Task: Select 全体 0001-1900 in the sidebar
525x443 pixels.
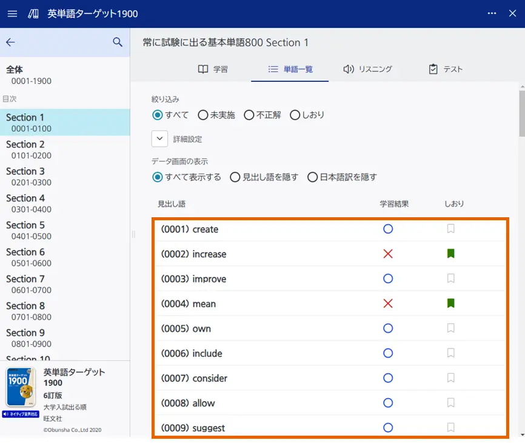Action: (x=28, y=75)
